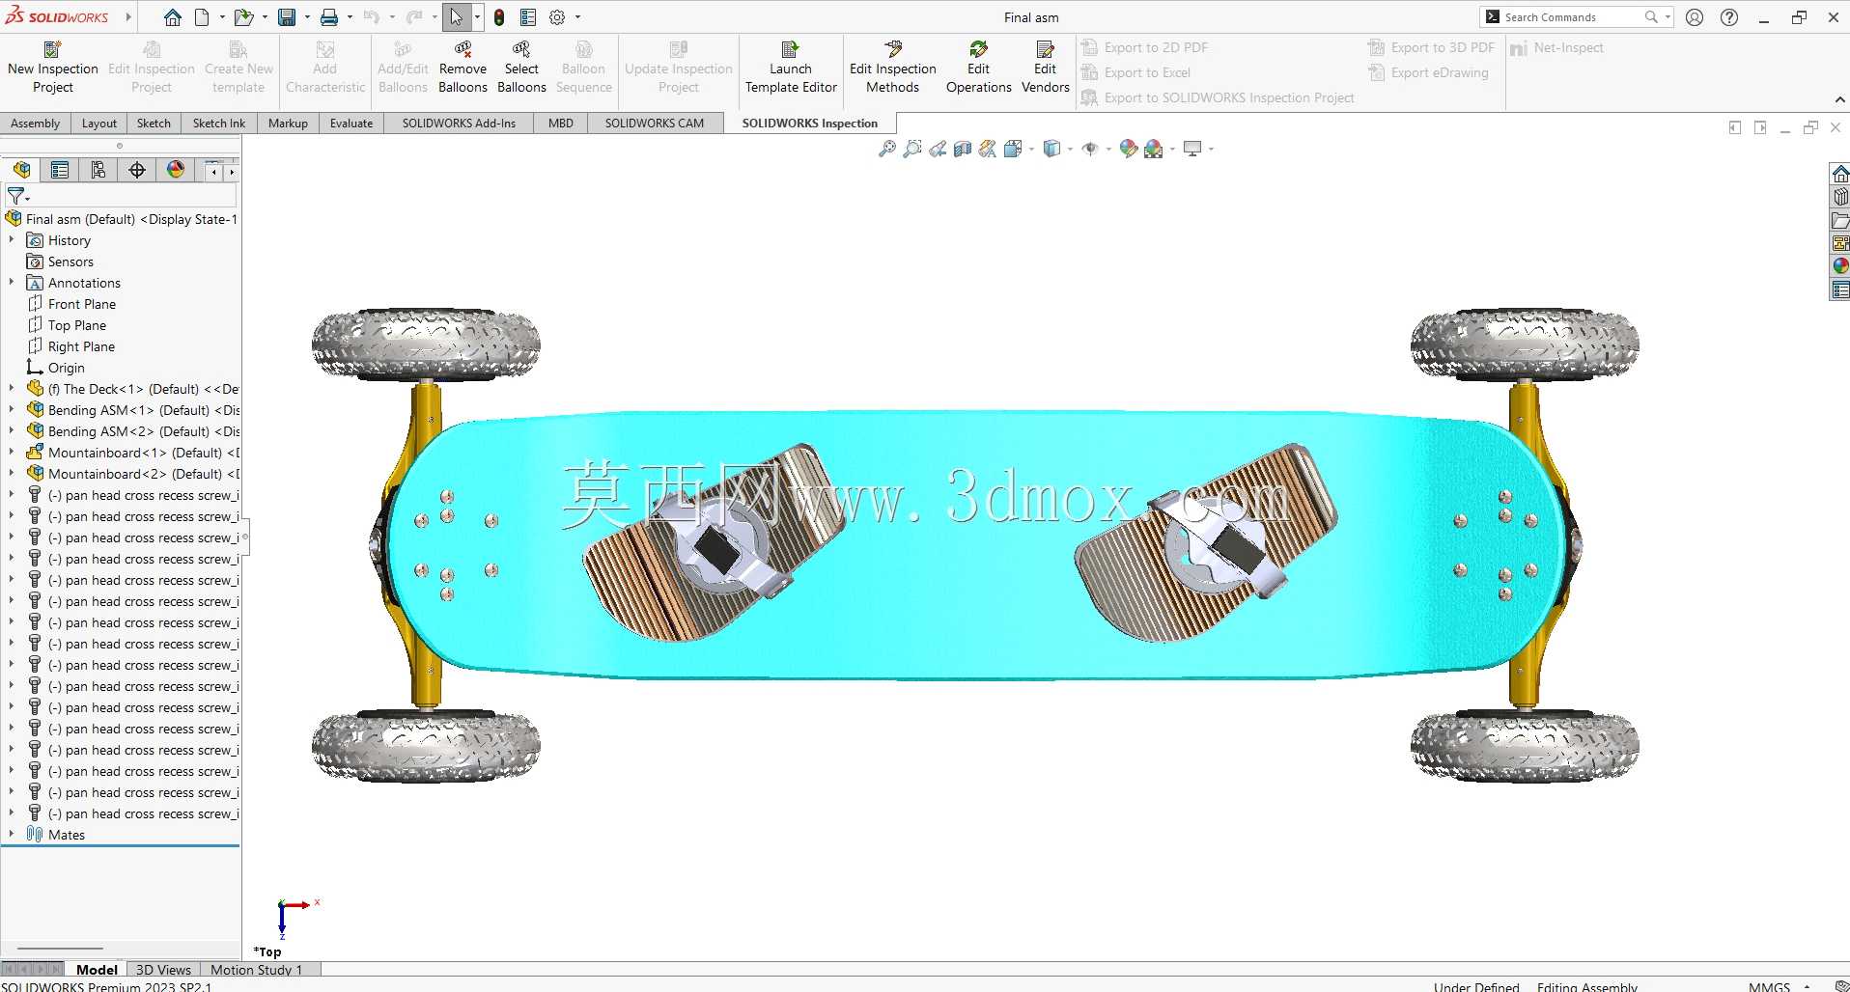Click the user login account icon

tap(1695, 17)
